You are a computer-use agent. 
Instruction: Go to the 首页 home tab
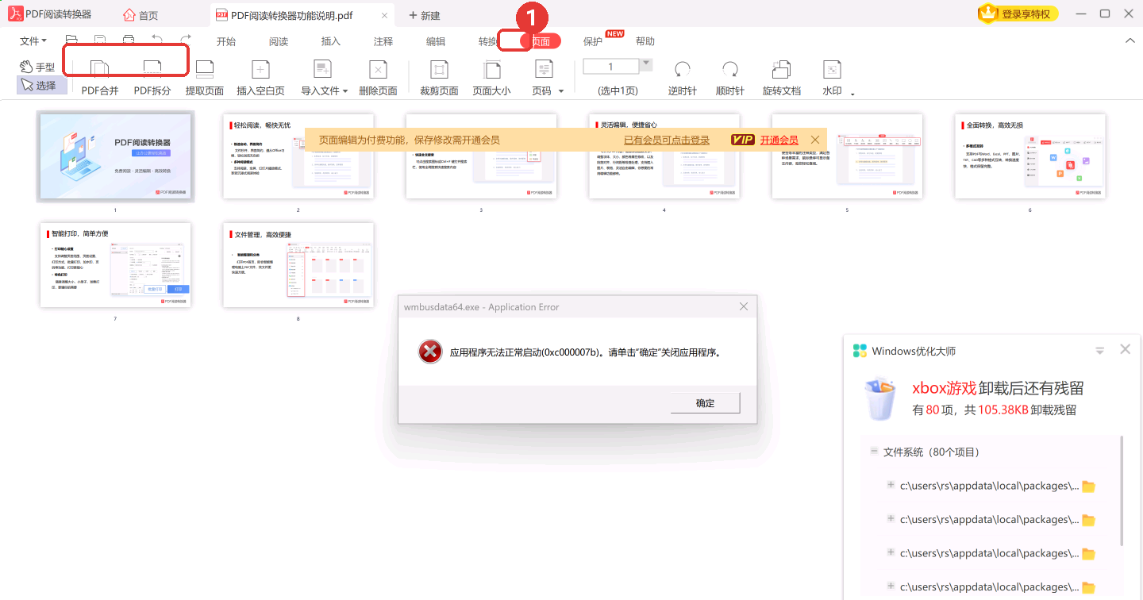(x=140, y=15)
